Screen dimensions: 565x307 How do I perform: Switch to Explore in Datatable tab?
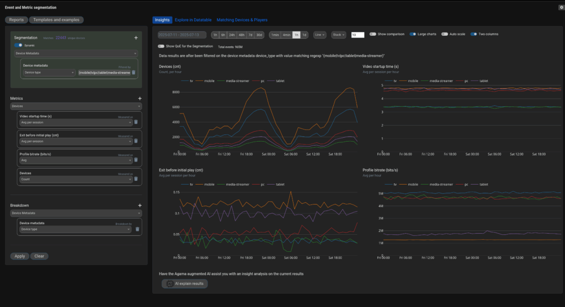[x=193, y=20]
